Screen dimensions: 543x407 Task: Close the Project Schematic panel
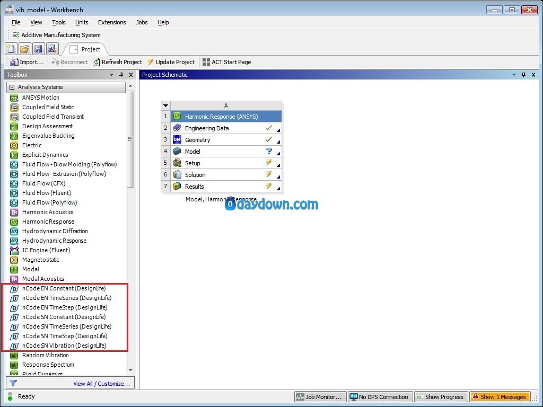point(533,75)
